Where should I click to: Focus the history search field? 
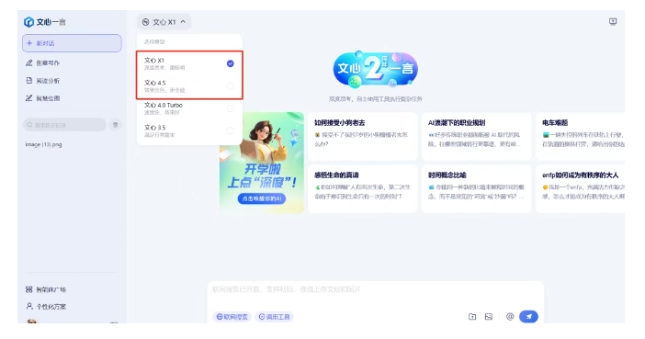pos(64,125)
